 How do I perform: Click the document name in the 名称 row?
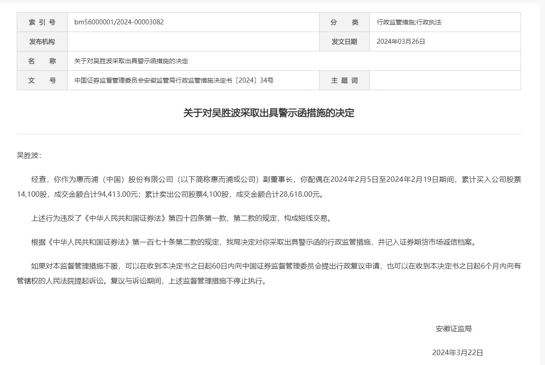[x=131, y=61]
